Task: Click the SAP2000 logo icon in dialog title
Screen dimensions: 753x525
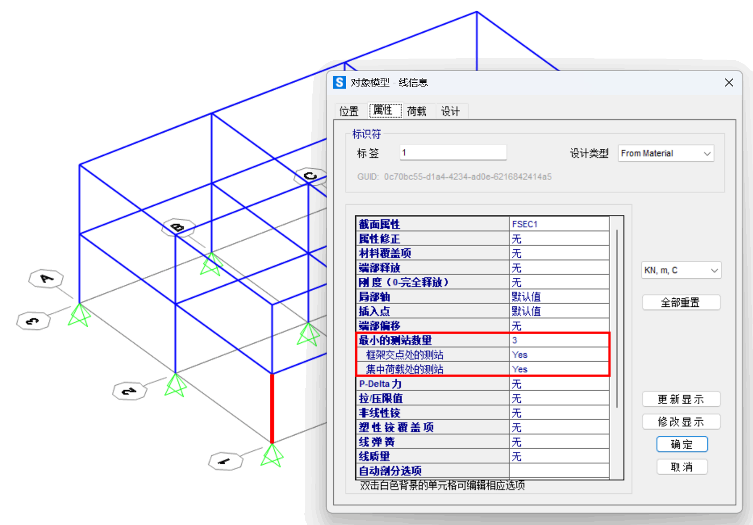Action: (339, 82)
